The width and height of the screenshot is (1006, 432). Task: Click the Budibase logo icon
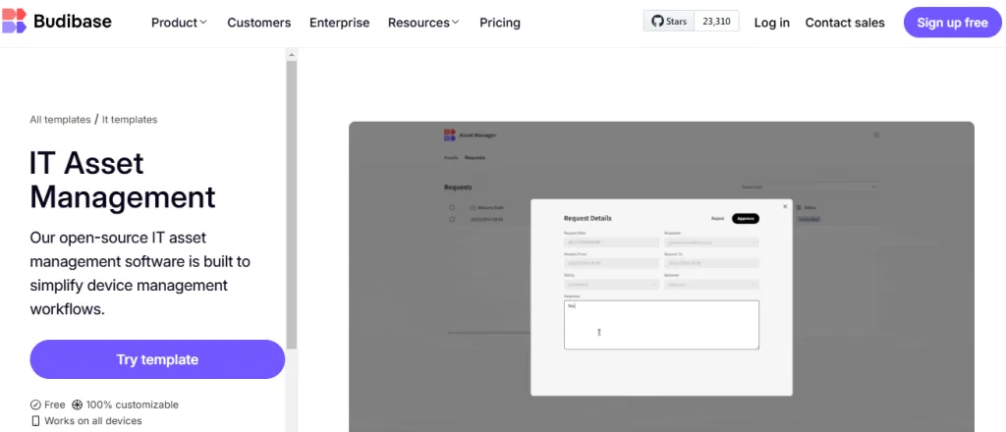[15, 22]
